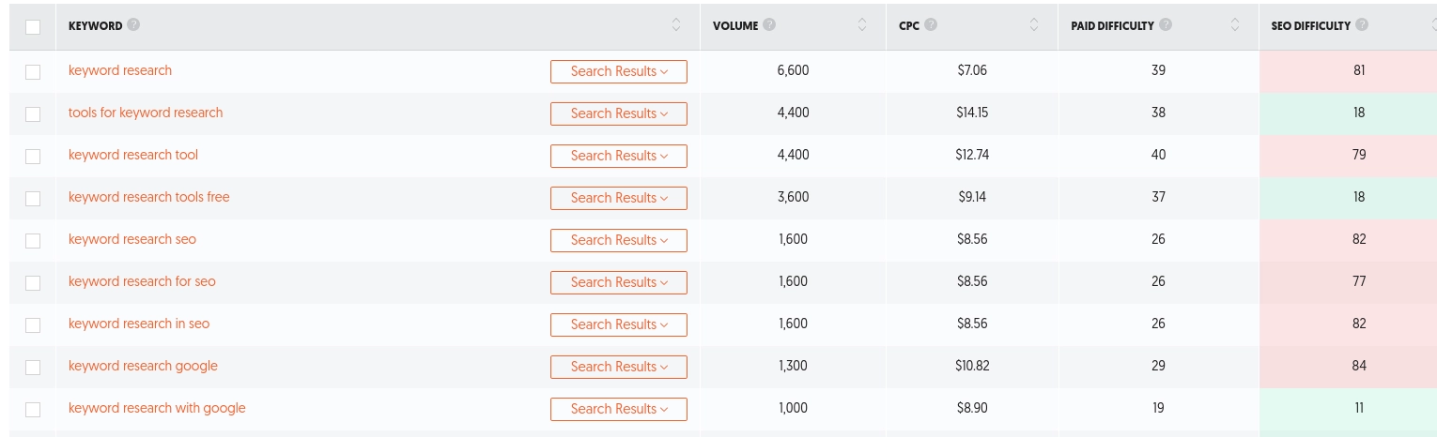Select SEO difficulty value 11

1359,408
